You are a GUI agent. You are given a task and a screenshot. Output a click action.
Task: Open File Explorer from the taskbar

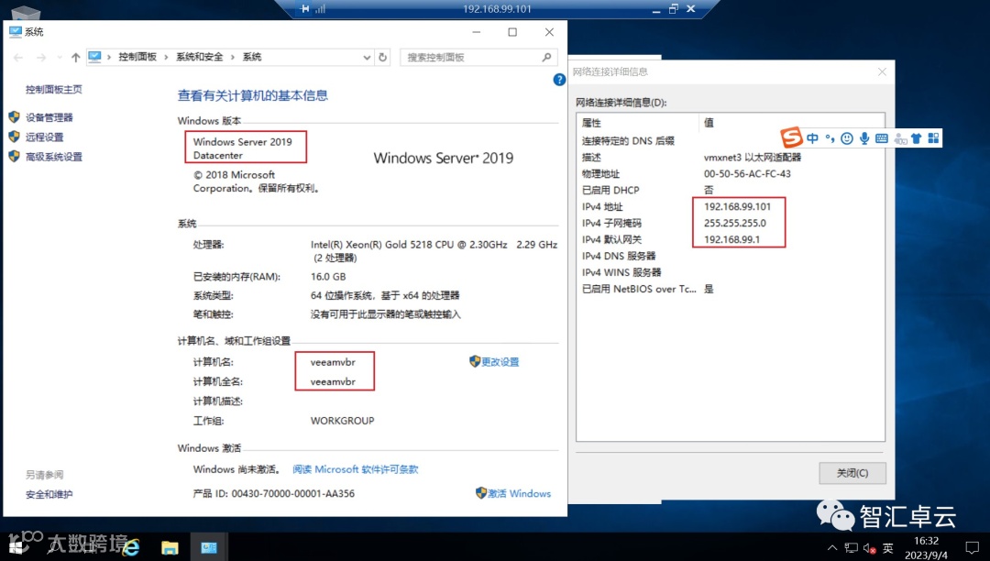point(170,547)
